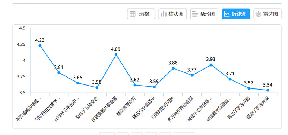Click the data point valued 3.54
The height and width of the screenshot is (135, 288).
(268, 90)
